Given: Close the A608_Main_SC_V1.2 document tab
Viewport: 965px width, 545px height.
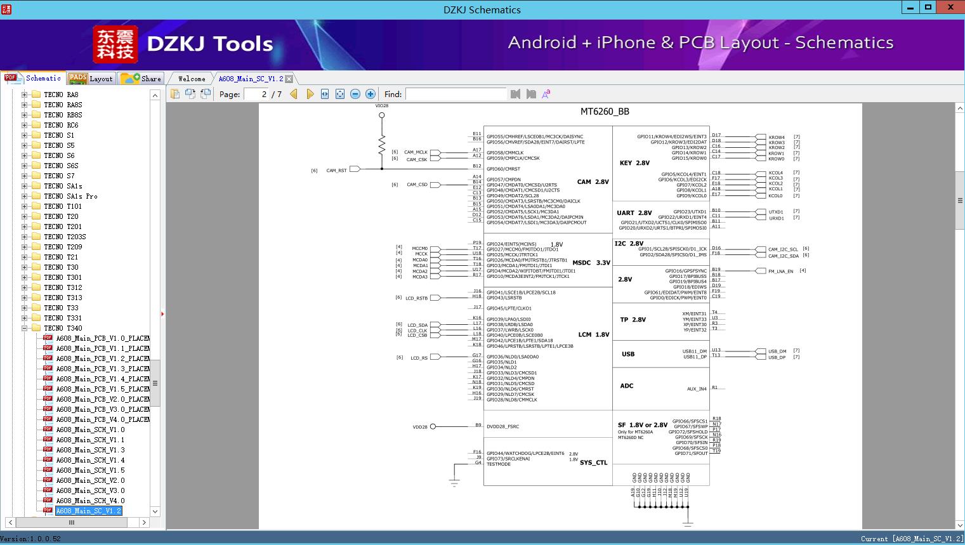Looking at the screenshot, I should (x=289, y=79).
